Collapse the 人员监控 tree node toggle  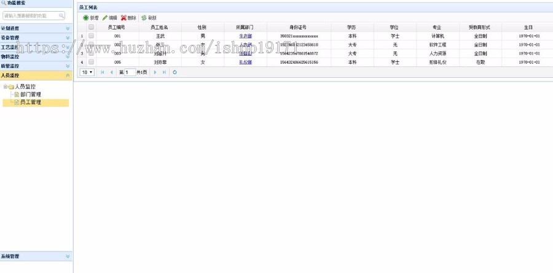coord(6,87)
